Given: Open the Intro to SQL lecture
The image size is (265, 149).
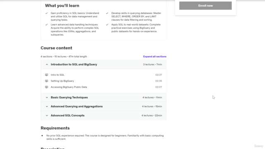Looking at the screenshot, I should pos(58,75).
